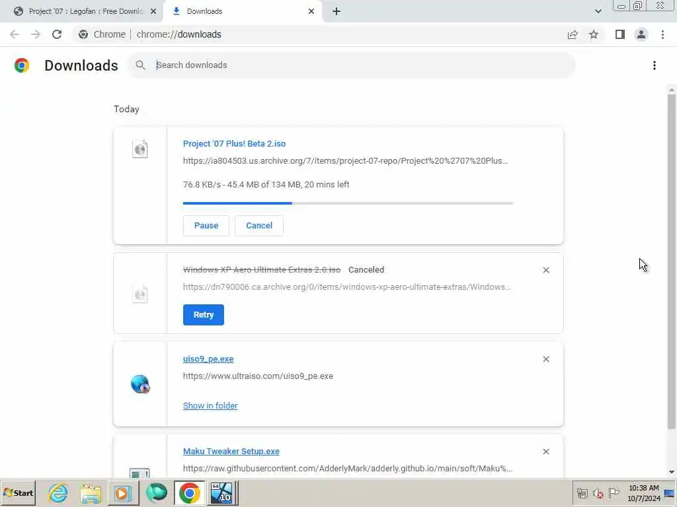Focus the Search downloads field
The image size is (677, 507).
(x=352, y=65)
